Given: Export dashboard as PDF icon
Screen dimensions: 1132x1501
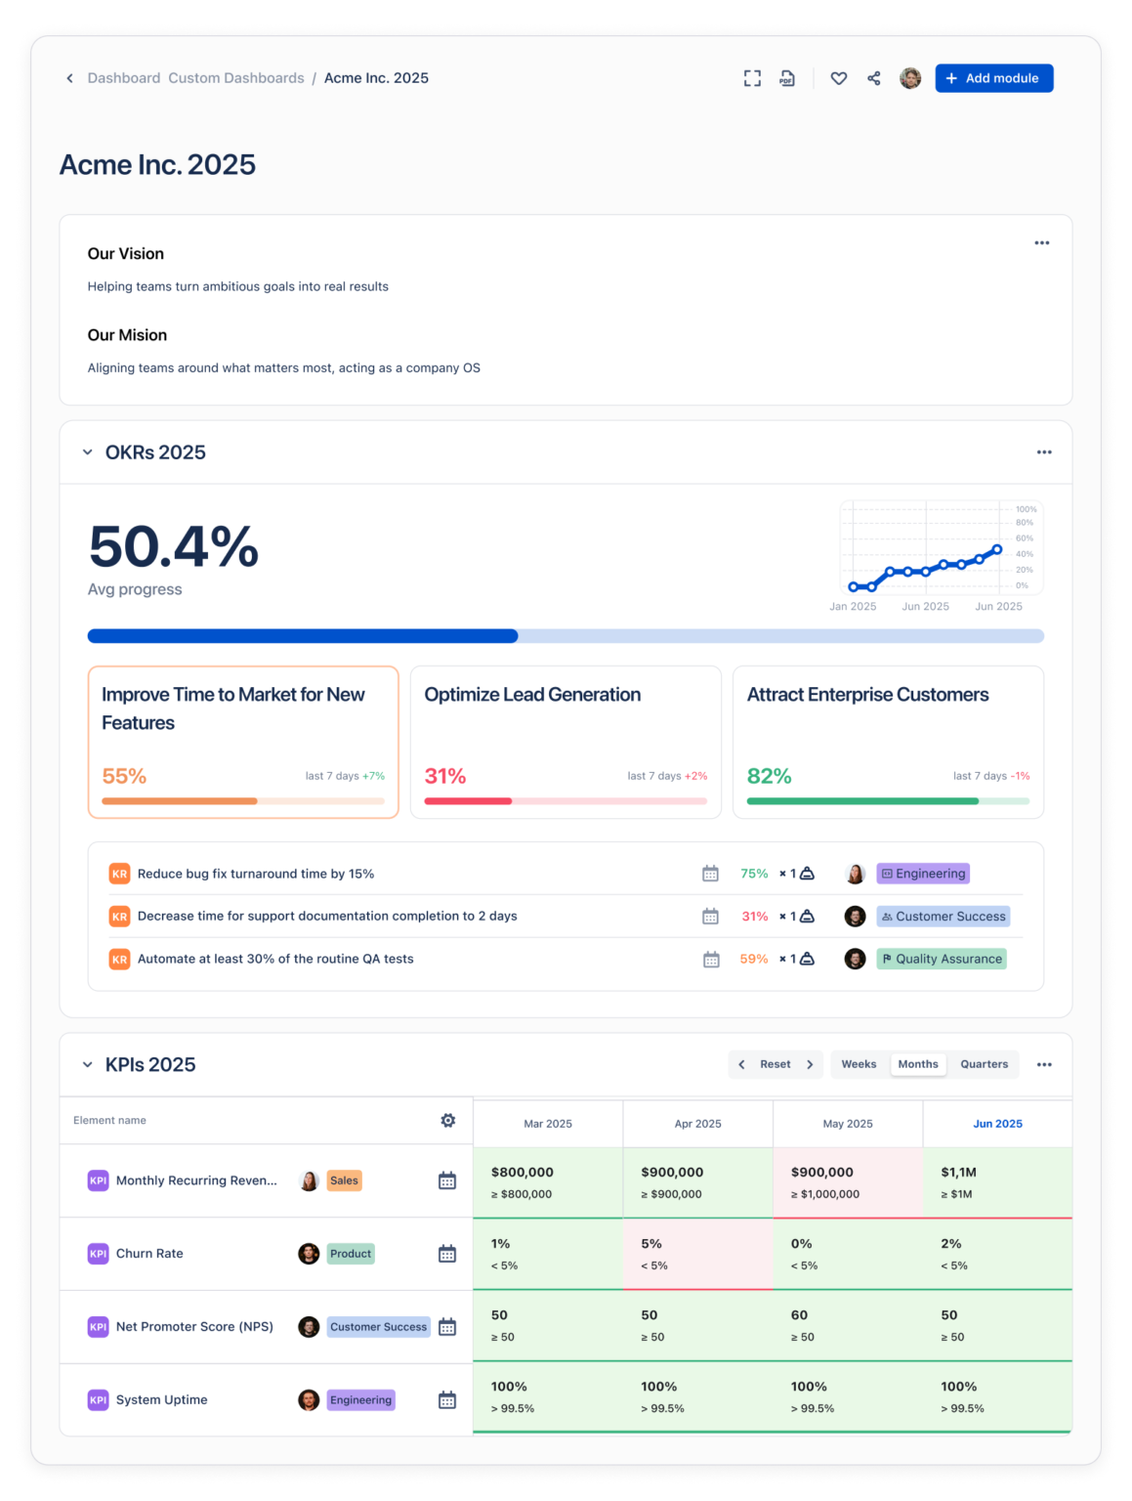Looking at the screenshot, I should 787,78.
